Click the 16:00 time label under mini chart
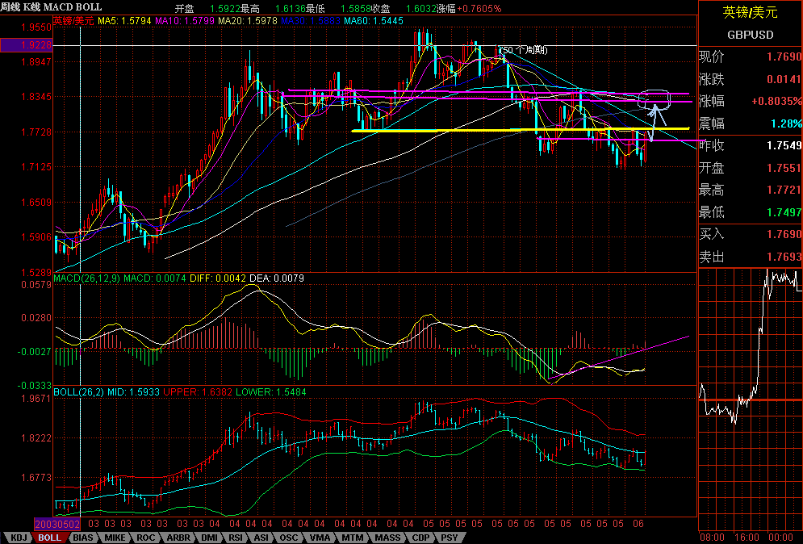Viewport: 803px width, 544px height. (x=747, y=538)
